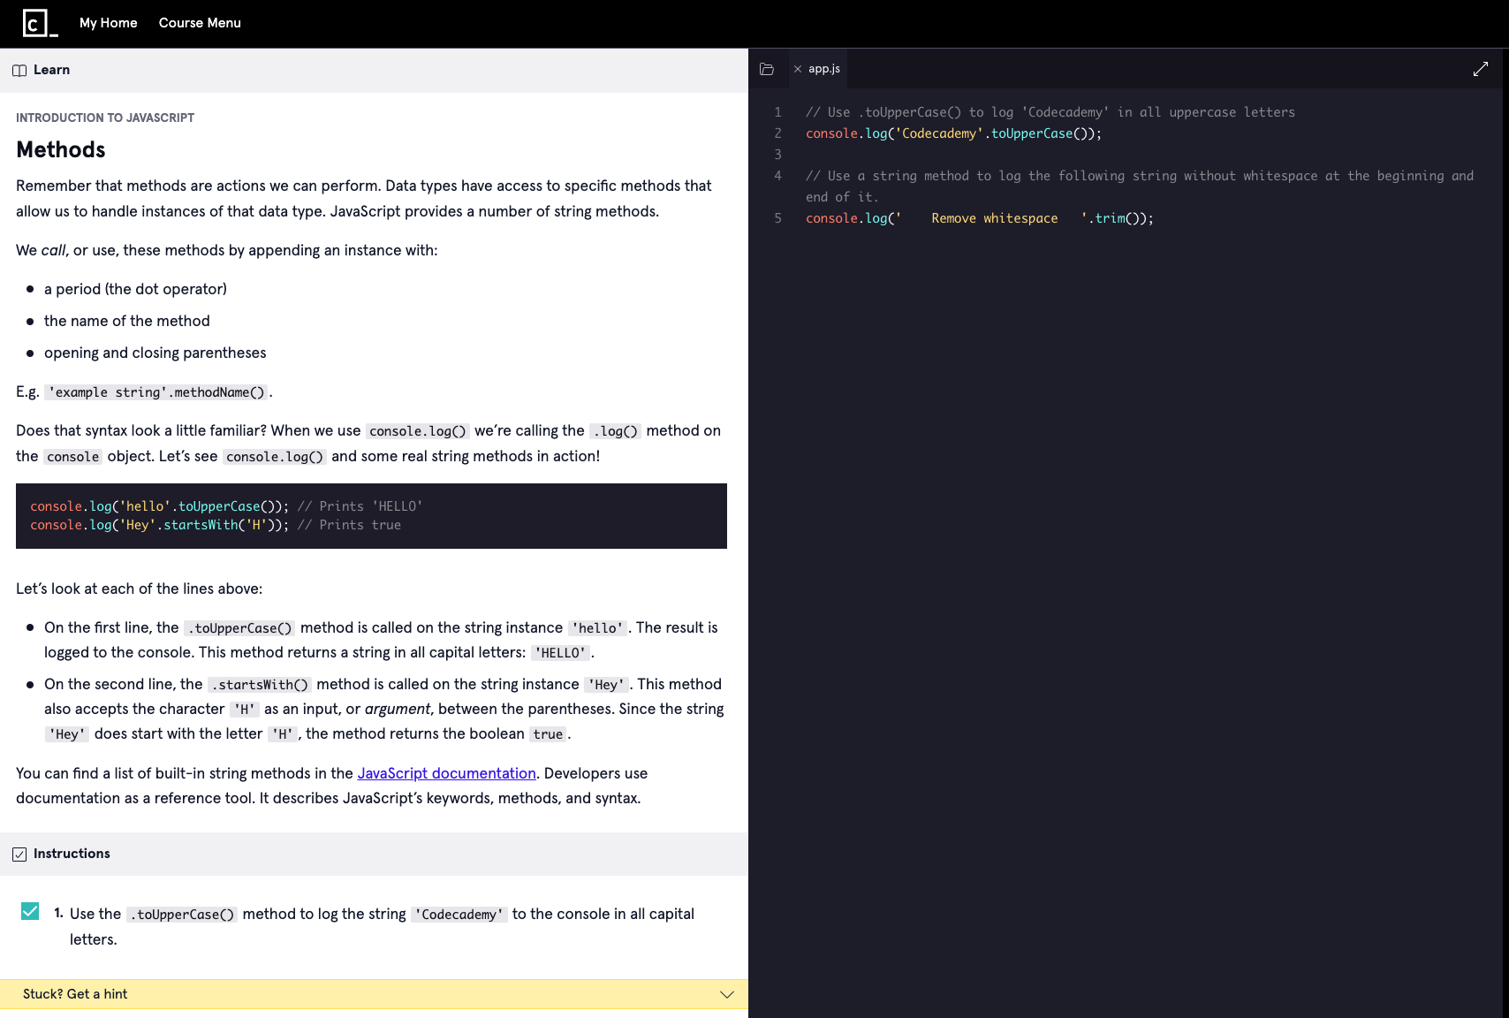Image resolution: width=1509 pixels, height=1018 pixels.
Task: Click the hint chevron arrow
Action: click(x=727, y=994)
